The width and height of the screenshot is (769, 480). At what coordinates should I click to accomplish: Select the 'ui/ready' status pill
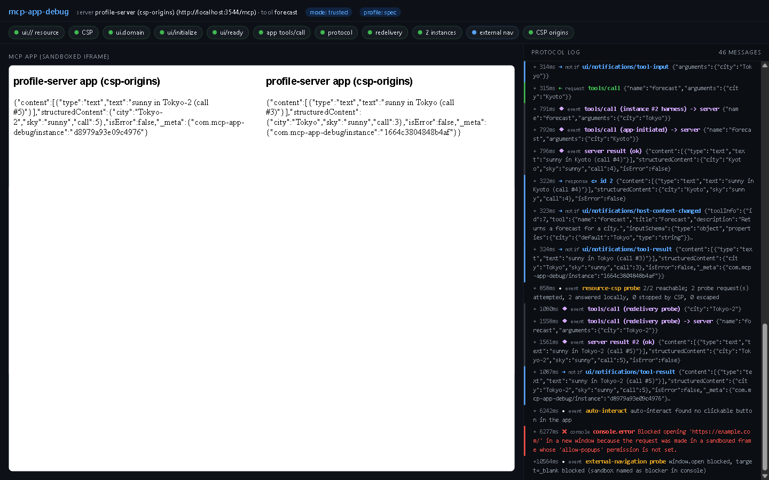[227, 33]
